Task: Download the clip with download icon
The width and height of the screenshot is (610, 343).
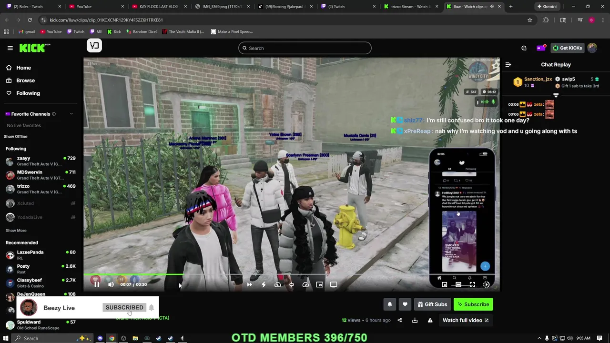Action: (x=415, y=320)
